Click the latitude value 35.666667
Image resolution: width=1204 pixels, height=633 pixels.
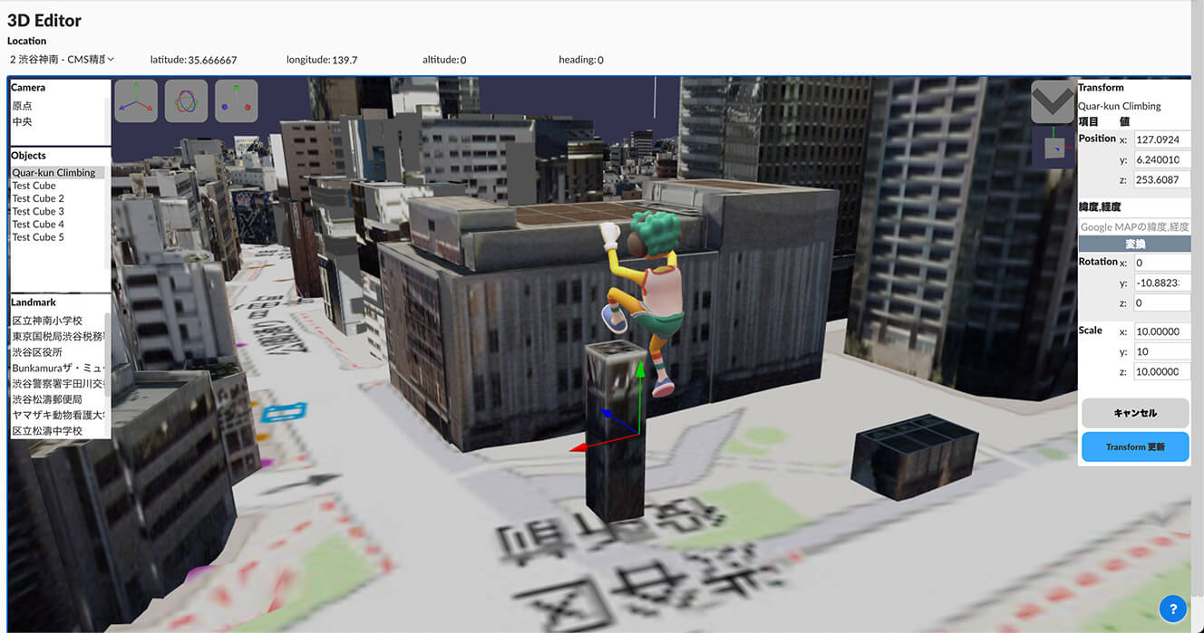(212, 60)
